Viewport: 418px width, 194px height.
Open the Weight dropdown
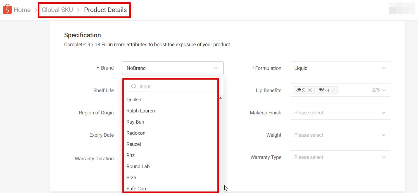340,135
